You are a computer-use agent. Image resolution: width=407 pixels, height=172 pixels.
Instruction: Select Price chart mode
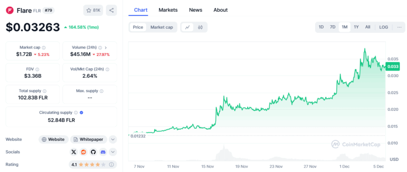click(x=138, y=27)
